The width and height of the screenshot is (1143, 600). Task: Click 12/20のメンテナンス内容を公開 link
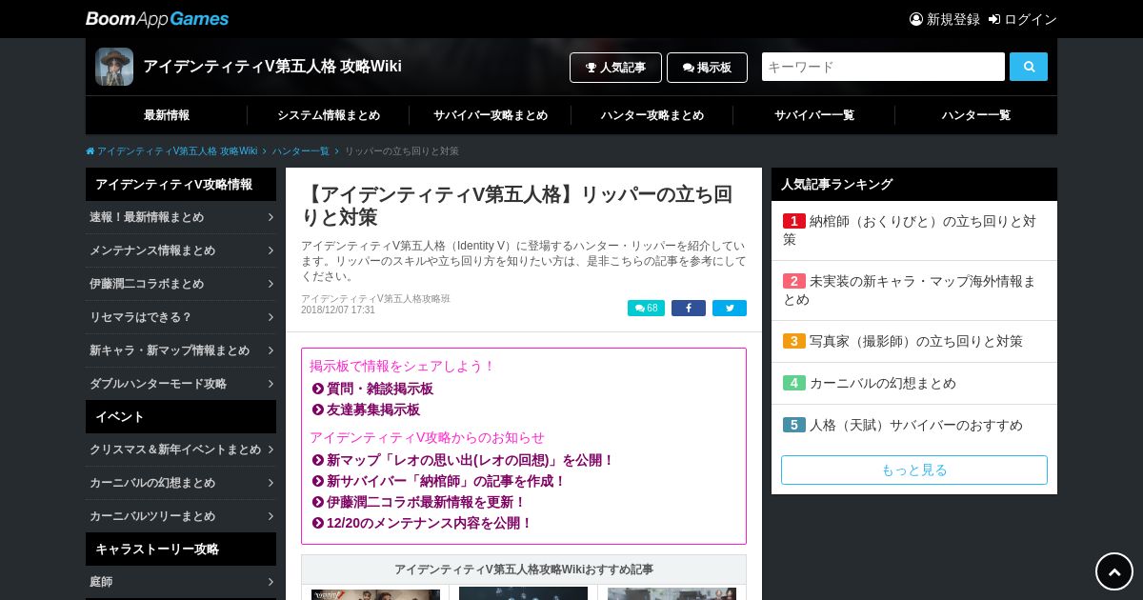pyautogui.click(x=430, y=523)
